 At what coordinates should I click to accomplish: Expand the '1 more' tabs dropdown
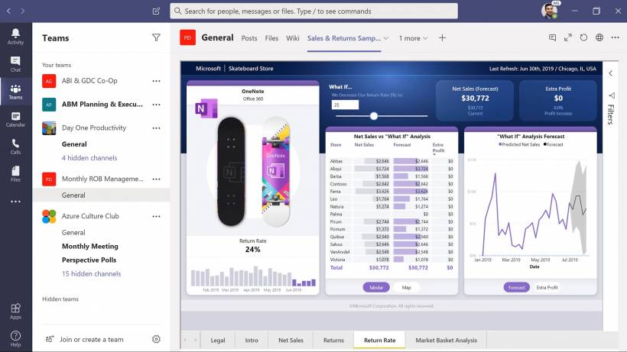click(414, 38)
